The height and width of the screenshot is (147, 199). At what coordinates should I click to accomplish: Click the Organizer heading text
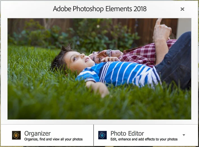[x=37, y=134]
